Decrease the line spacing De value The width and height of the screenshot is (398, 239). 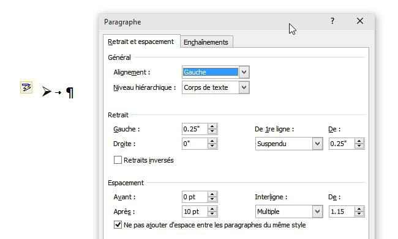click(359, 215)
